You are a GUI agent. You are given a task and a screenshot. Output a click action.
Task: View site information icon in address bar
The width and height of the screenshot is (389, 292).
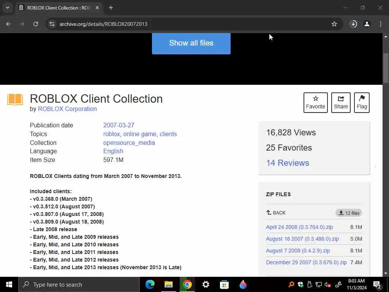pos(52,24)
